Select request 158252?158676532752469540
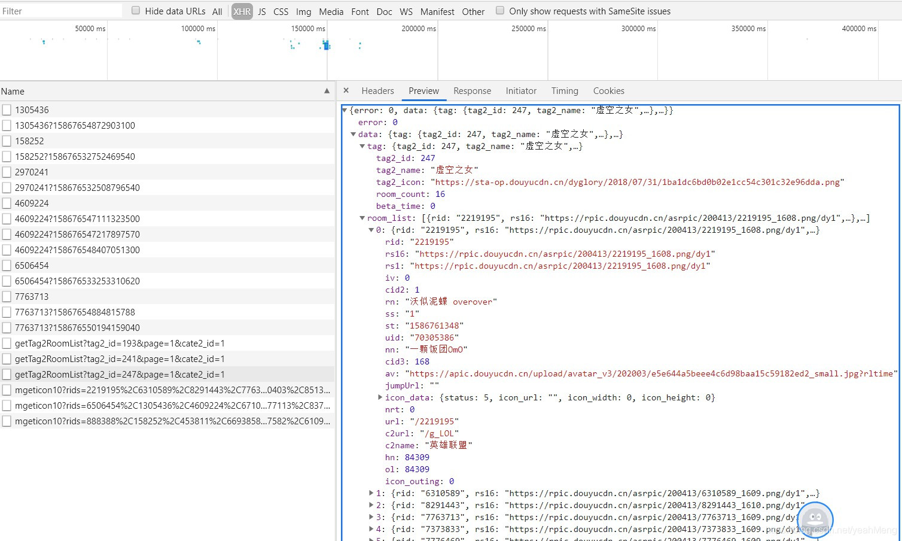 click(x=167, y=157)
